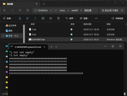Image resolution: width=127 pixels, height=96 pixels.
Task: Open Home (主文件夹) in sidebar
Action: click(x=11, y=25)
